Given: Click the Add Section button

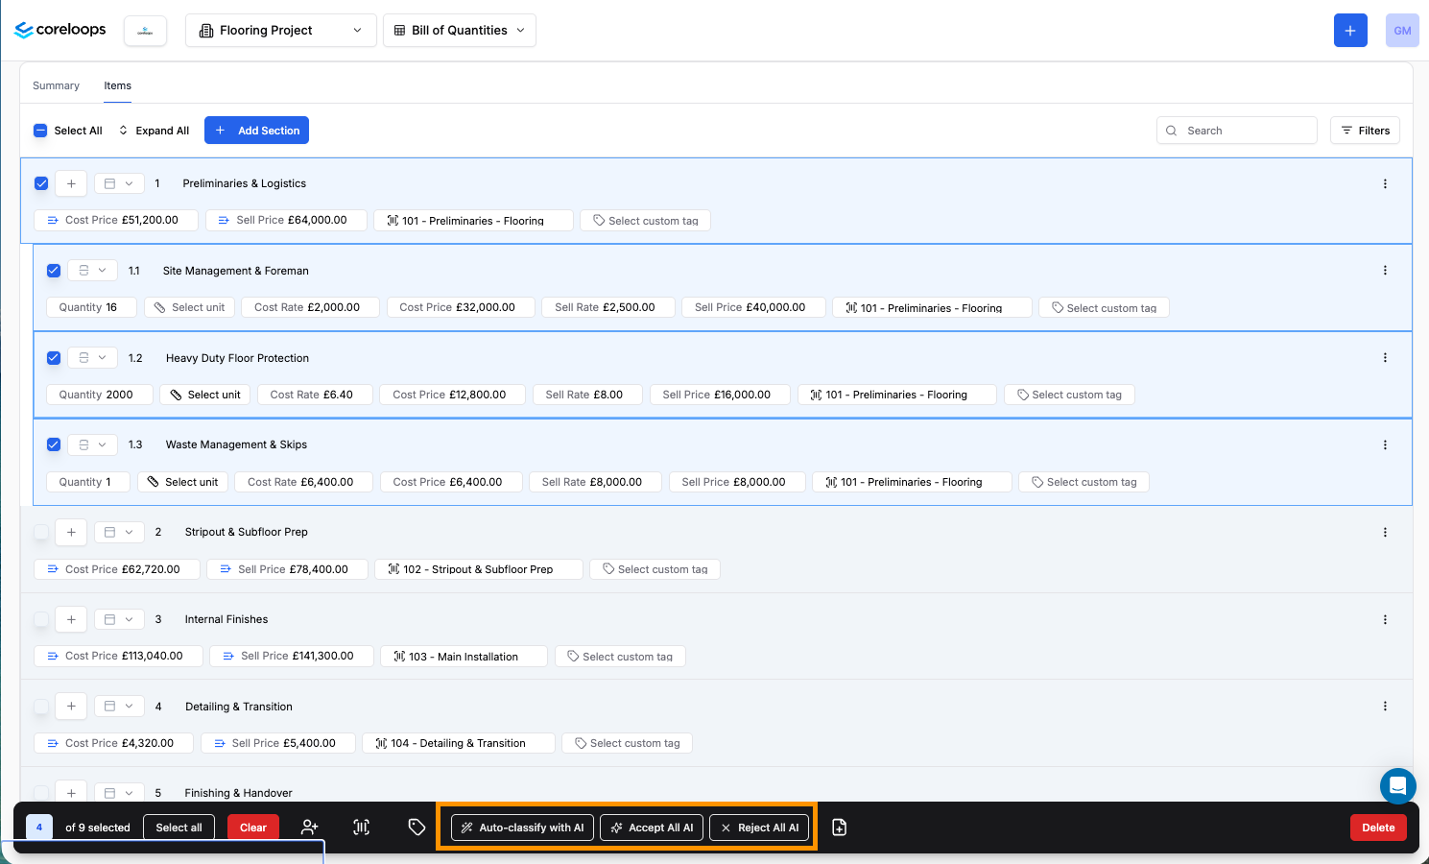Looking at the screenshot, I should 256,131.
